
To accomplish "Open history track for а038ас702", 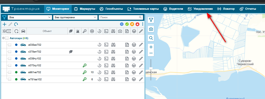I will (99, 45).
